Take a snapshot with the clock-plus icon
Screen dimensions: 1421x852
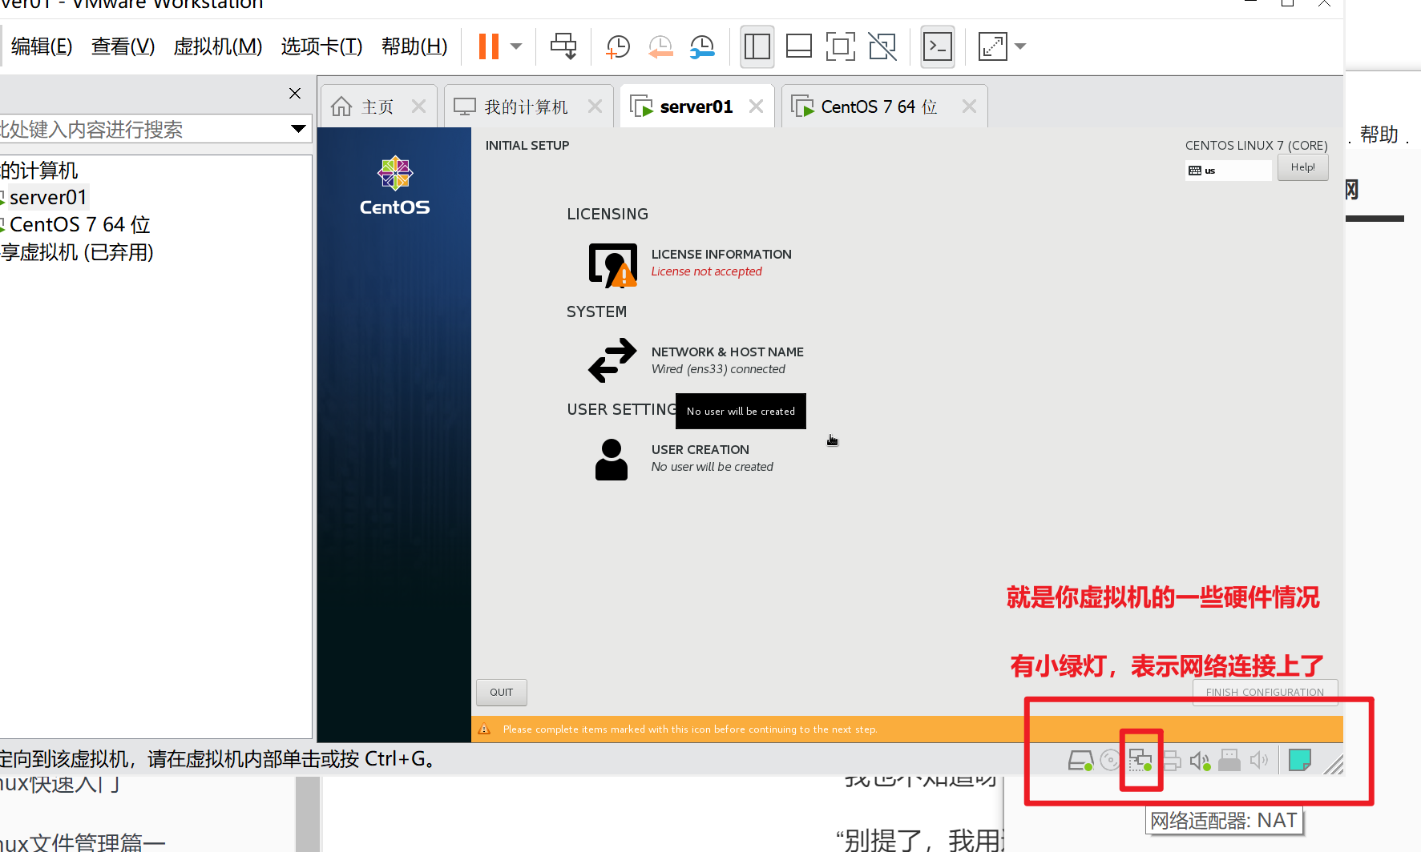pos(617,46)
